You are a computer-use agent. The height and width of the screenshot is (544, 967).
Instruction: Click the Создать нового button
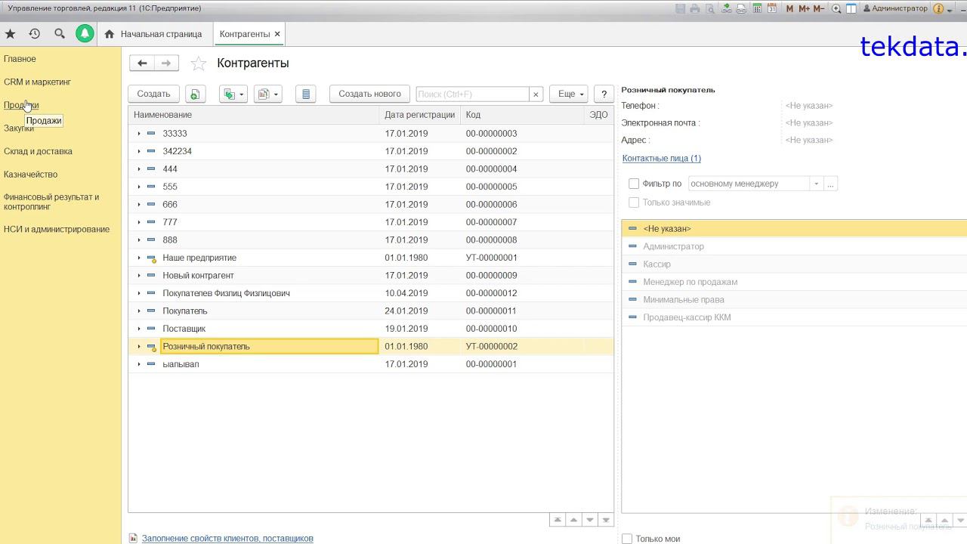tap(369, 94)
